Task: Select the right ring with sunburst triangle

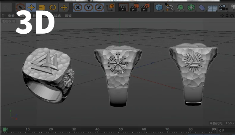Action: (x=193, y=74)
